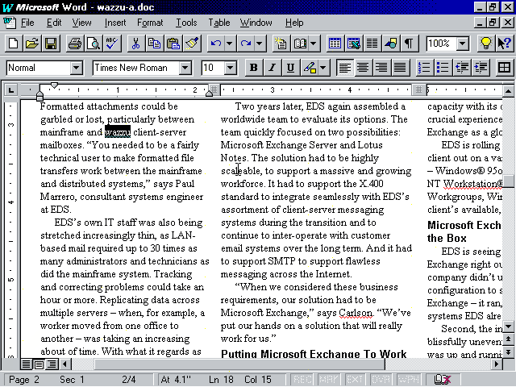Activate Help pointer question icon
516x387 pixels.
pyautogui.click(x=505, y=44)
